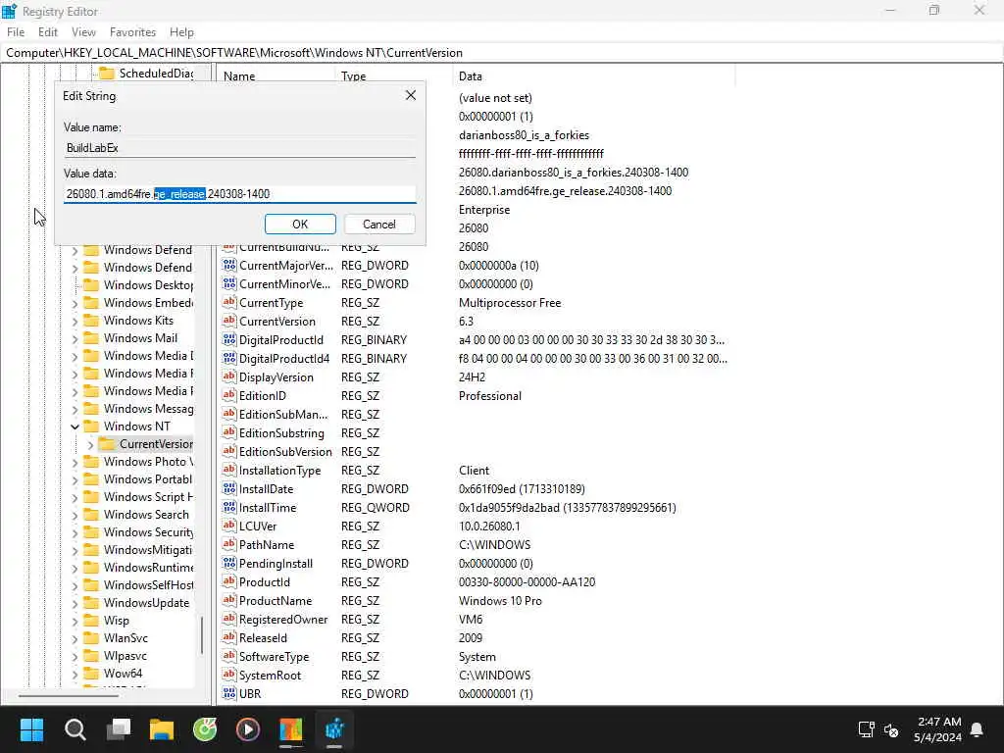
Task: Select the WindowsUpdate tree item
Action: [146, 603]
